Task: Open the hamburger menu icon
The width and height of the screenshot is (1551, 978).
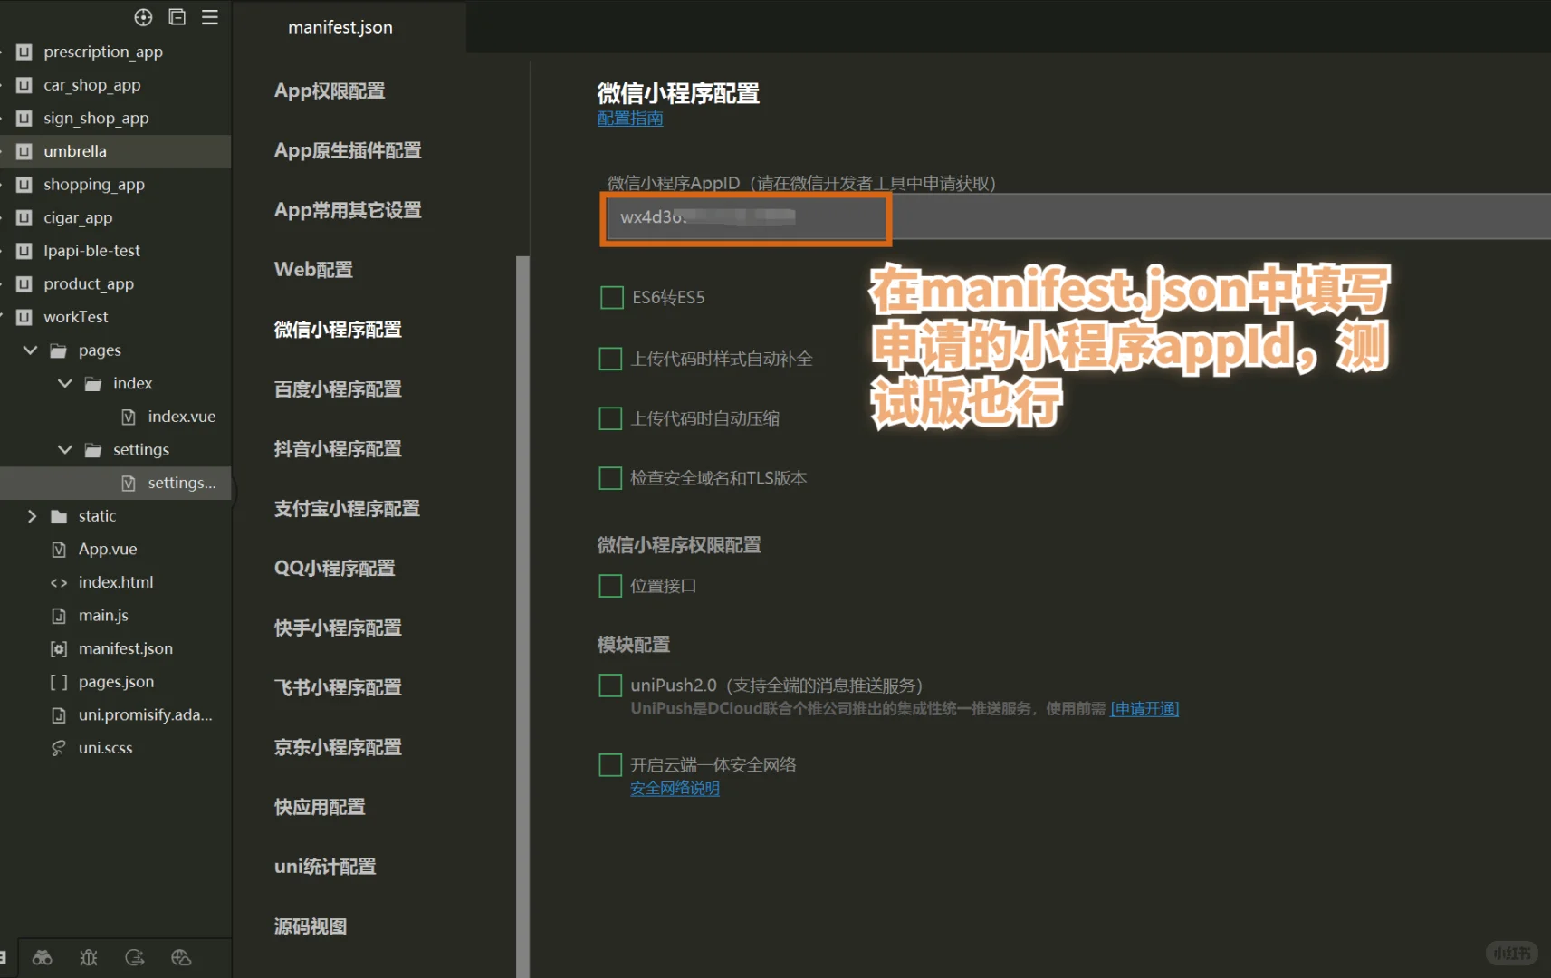Action: [209, 16]
